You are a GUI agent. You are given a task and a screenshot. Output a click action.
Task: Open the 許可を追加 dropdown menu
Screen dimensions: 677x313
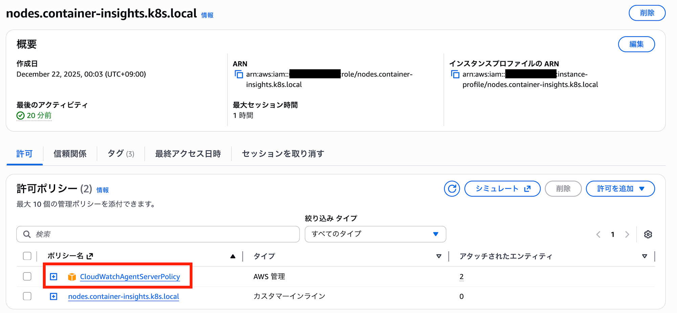tap(620, 189)
